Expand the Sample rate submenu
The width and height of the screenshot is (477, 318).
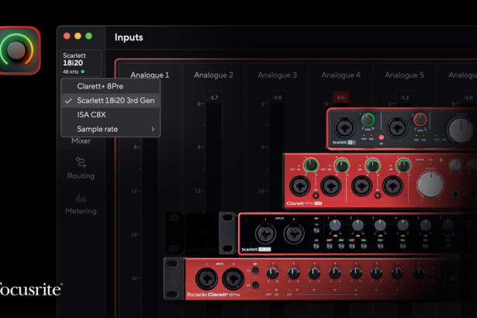point(110,129)
